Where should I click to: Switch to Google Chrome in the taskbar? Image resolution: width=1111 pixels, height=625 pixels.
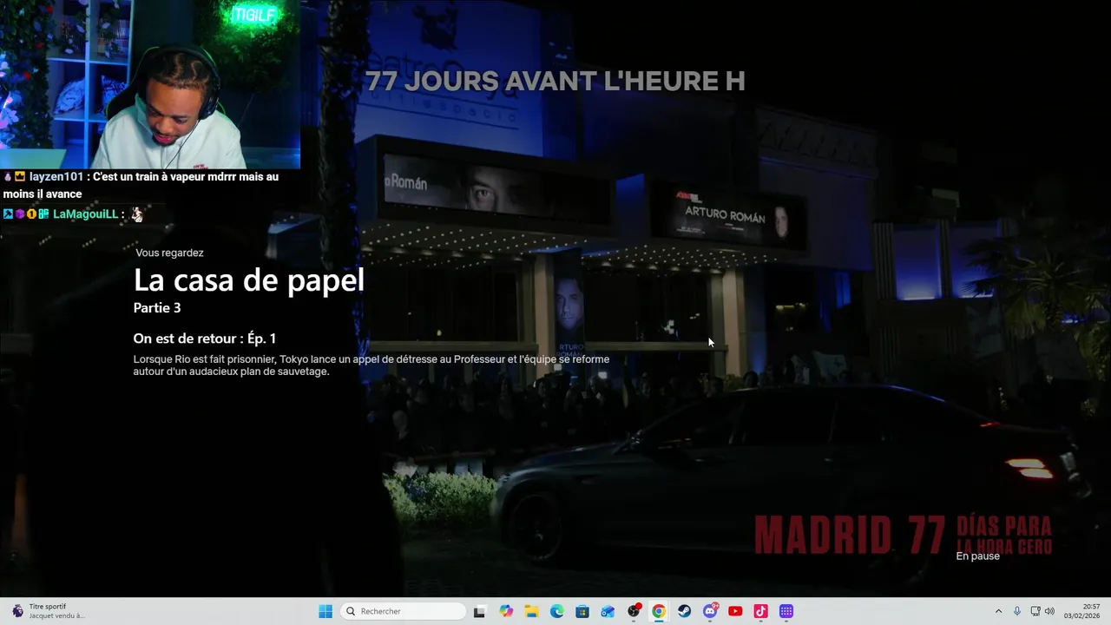[x=659, y=611]
